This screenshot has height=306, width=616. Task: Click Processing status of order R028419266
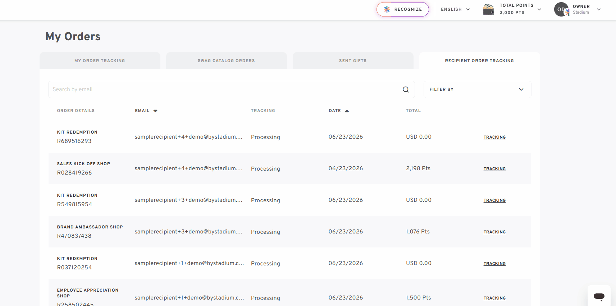pos(265,169)
